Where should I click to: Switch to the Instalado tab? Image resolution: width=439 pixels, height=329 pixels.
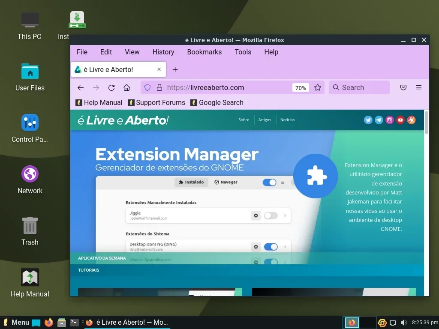pos(191,182)
